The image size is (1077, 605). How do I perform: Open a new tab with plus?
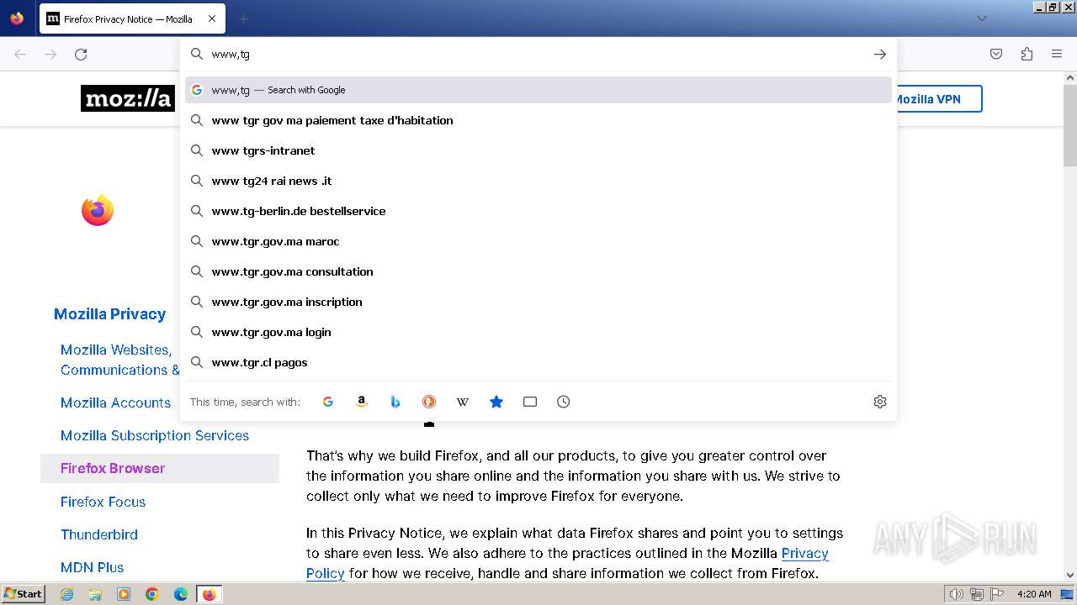(x=243, y=18)
